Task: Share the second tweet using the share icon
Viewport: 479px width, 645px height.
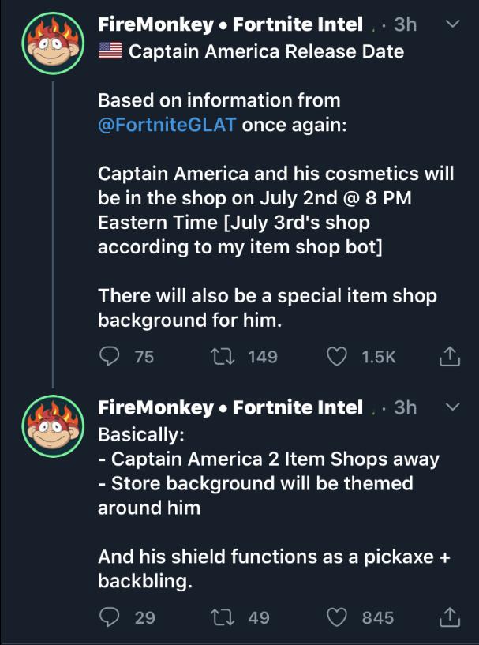Action: [449, 618]
